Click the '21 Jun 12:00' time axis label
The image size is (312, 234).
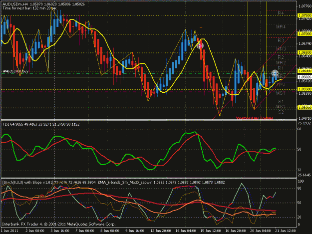point(286,231)
